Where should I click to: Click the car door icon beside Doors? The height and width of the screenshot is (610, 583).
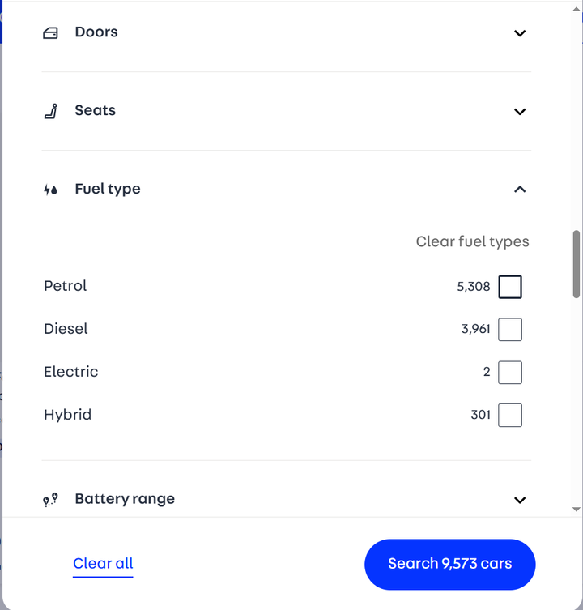click(x=50, y=33)
